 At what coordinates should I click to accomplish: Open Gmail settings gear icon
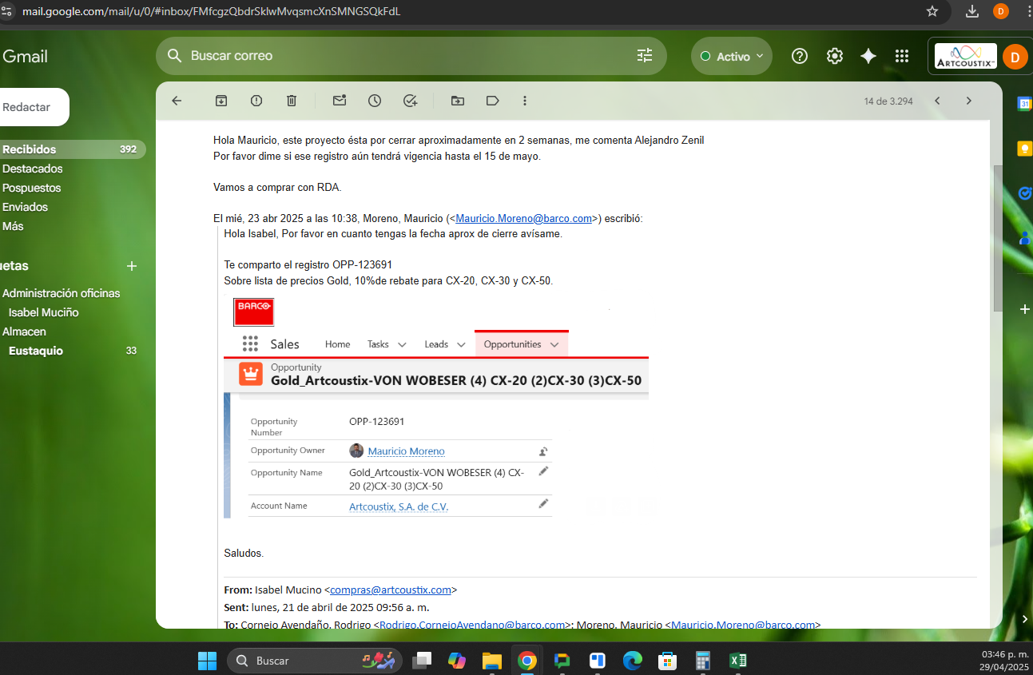835,56
